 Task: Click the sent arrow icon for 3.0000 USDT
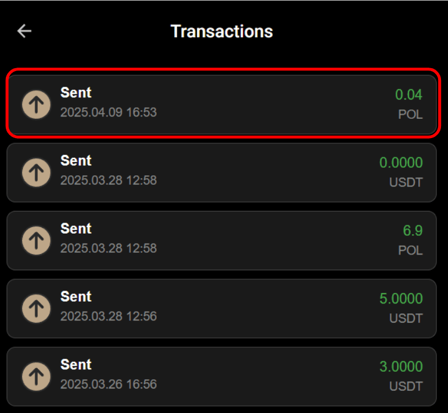pyautogui.click(x=36, y=376)
